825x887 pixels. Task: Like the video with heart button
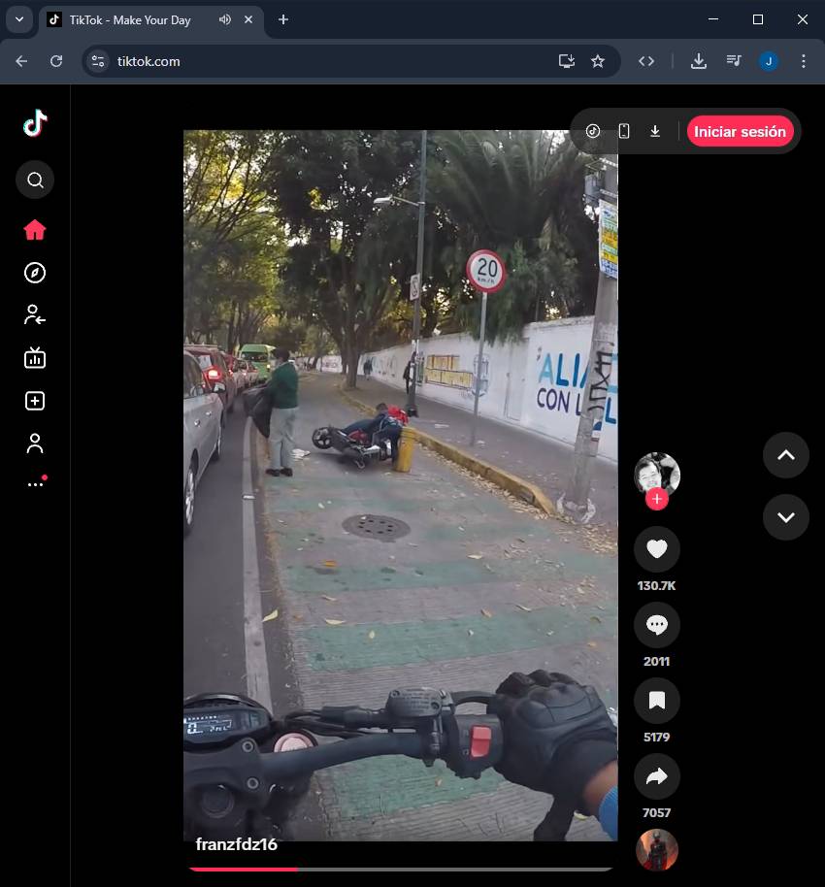(657, 550)
